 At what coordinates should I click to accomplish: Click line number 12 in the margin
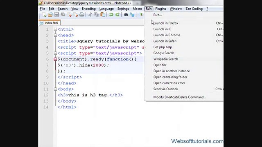tap(46, 95)
